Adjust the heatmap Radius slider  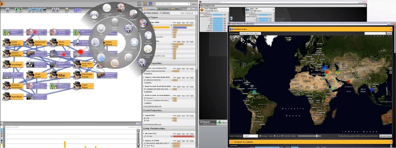click(317, 136)
